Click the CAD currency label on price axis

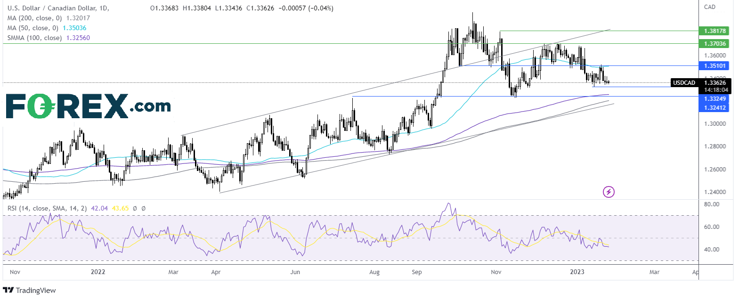click(x=709, y=7)
